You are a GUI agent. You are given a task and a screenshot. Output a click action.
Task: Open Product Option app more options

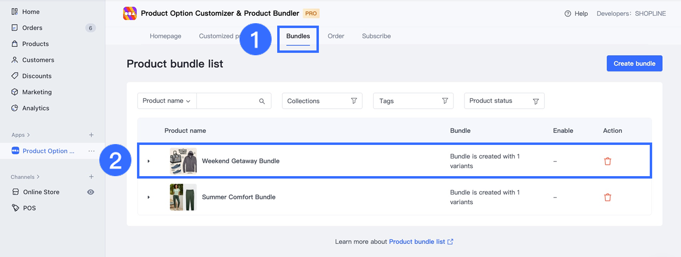point(91,151)
